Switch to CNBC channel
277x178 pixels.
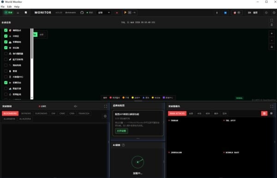(x=62, y=114)
